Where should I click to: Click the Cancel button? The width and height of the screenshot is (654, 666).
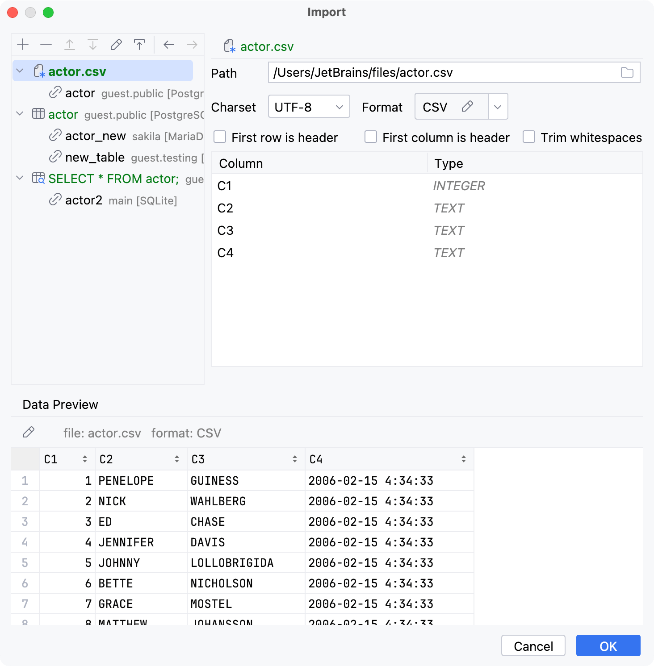pyautogui.click(x=533, y=645)
